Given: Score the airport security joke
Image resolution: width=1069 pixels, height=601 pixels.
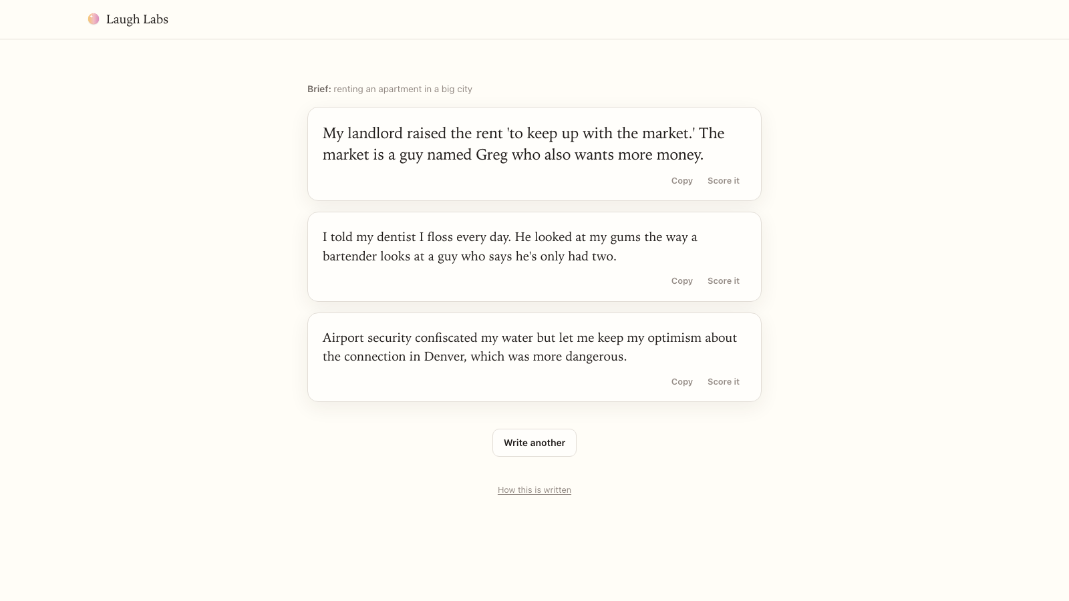Looking at the screenshot, I should coord(724,382).
